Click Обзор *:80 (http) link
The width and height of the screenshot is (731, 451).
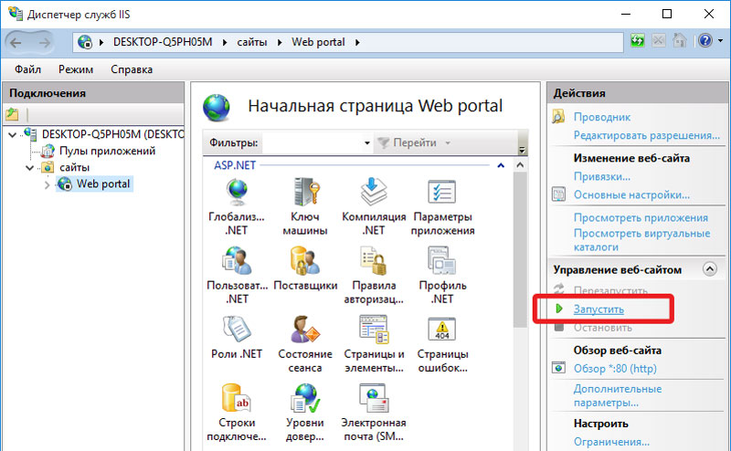(615, 369)
